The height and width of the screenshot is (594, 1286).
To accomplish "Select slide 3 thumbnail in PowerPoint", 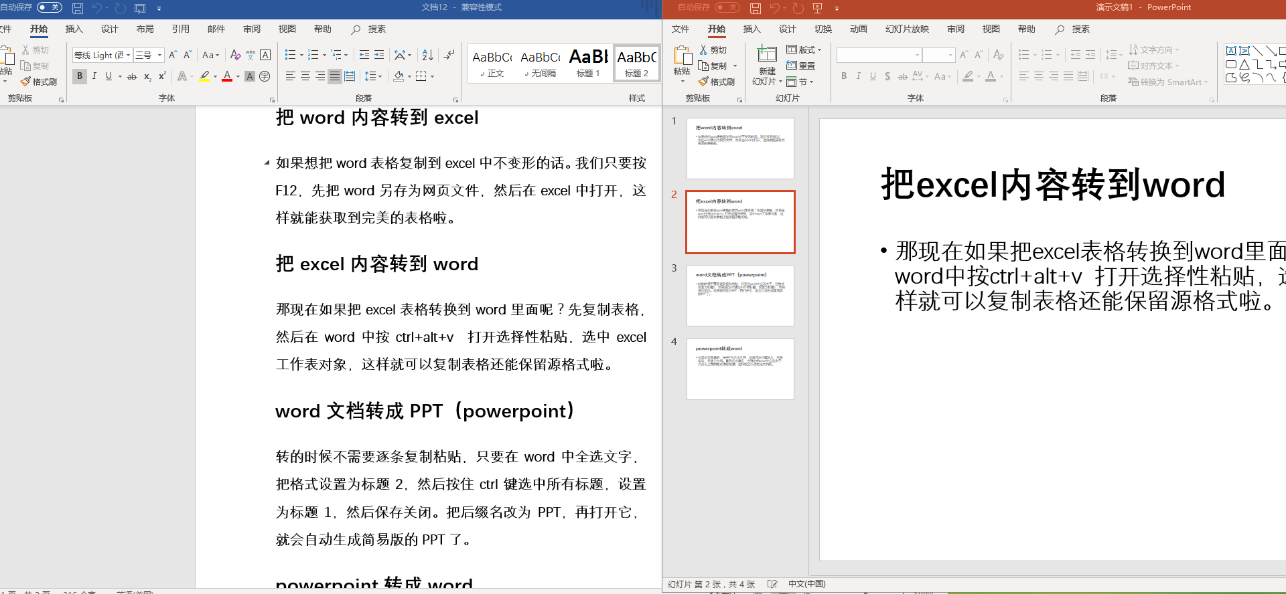I will pos(740,296).
